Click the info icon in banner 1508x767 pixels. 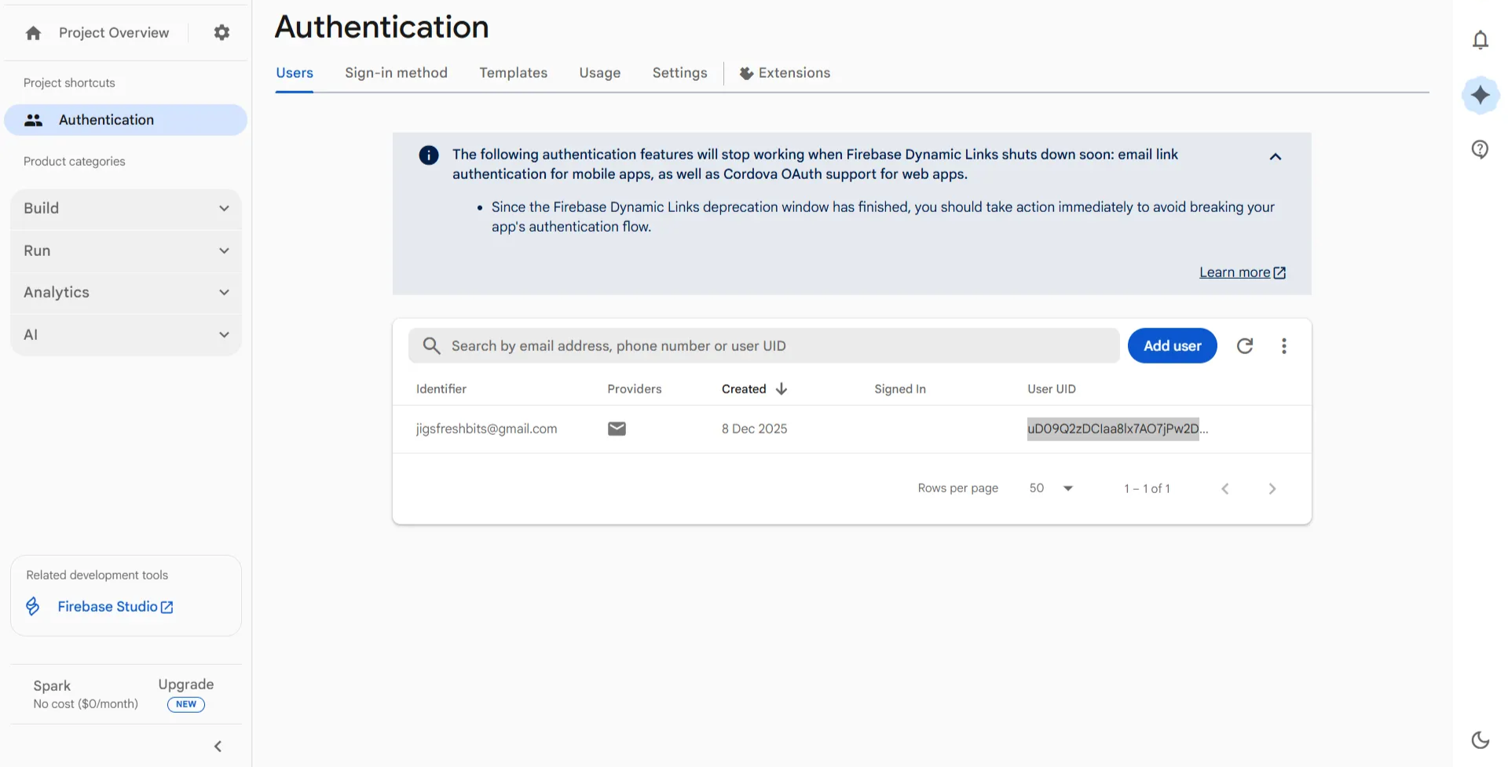[x=429, y=155]
